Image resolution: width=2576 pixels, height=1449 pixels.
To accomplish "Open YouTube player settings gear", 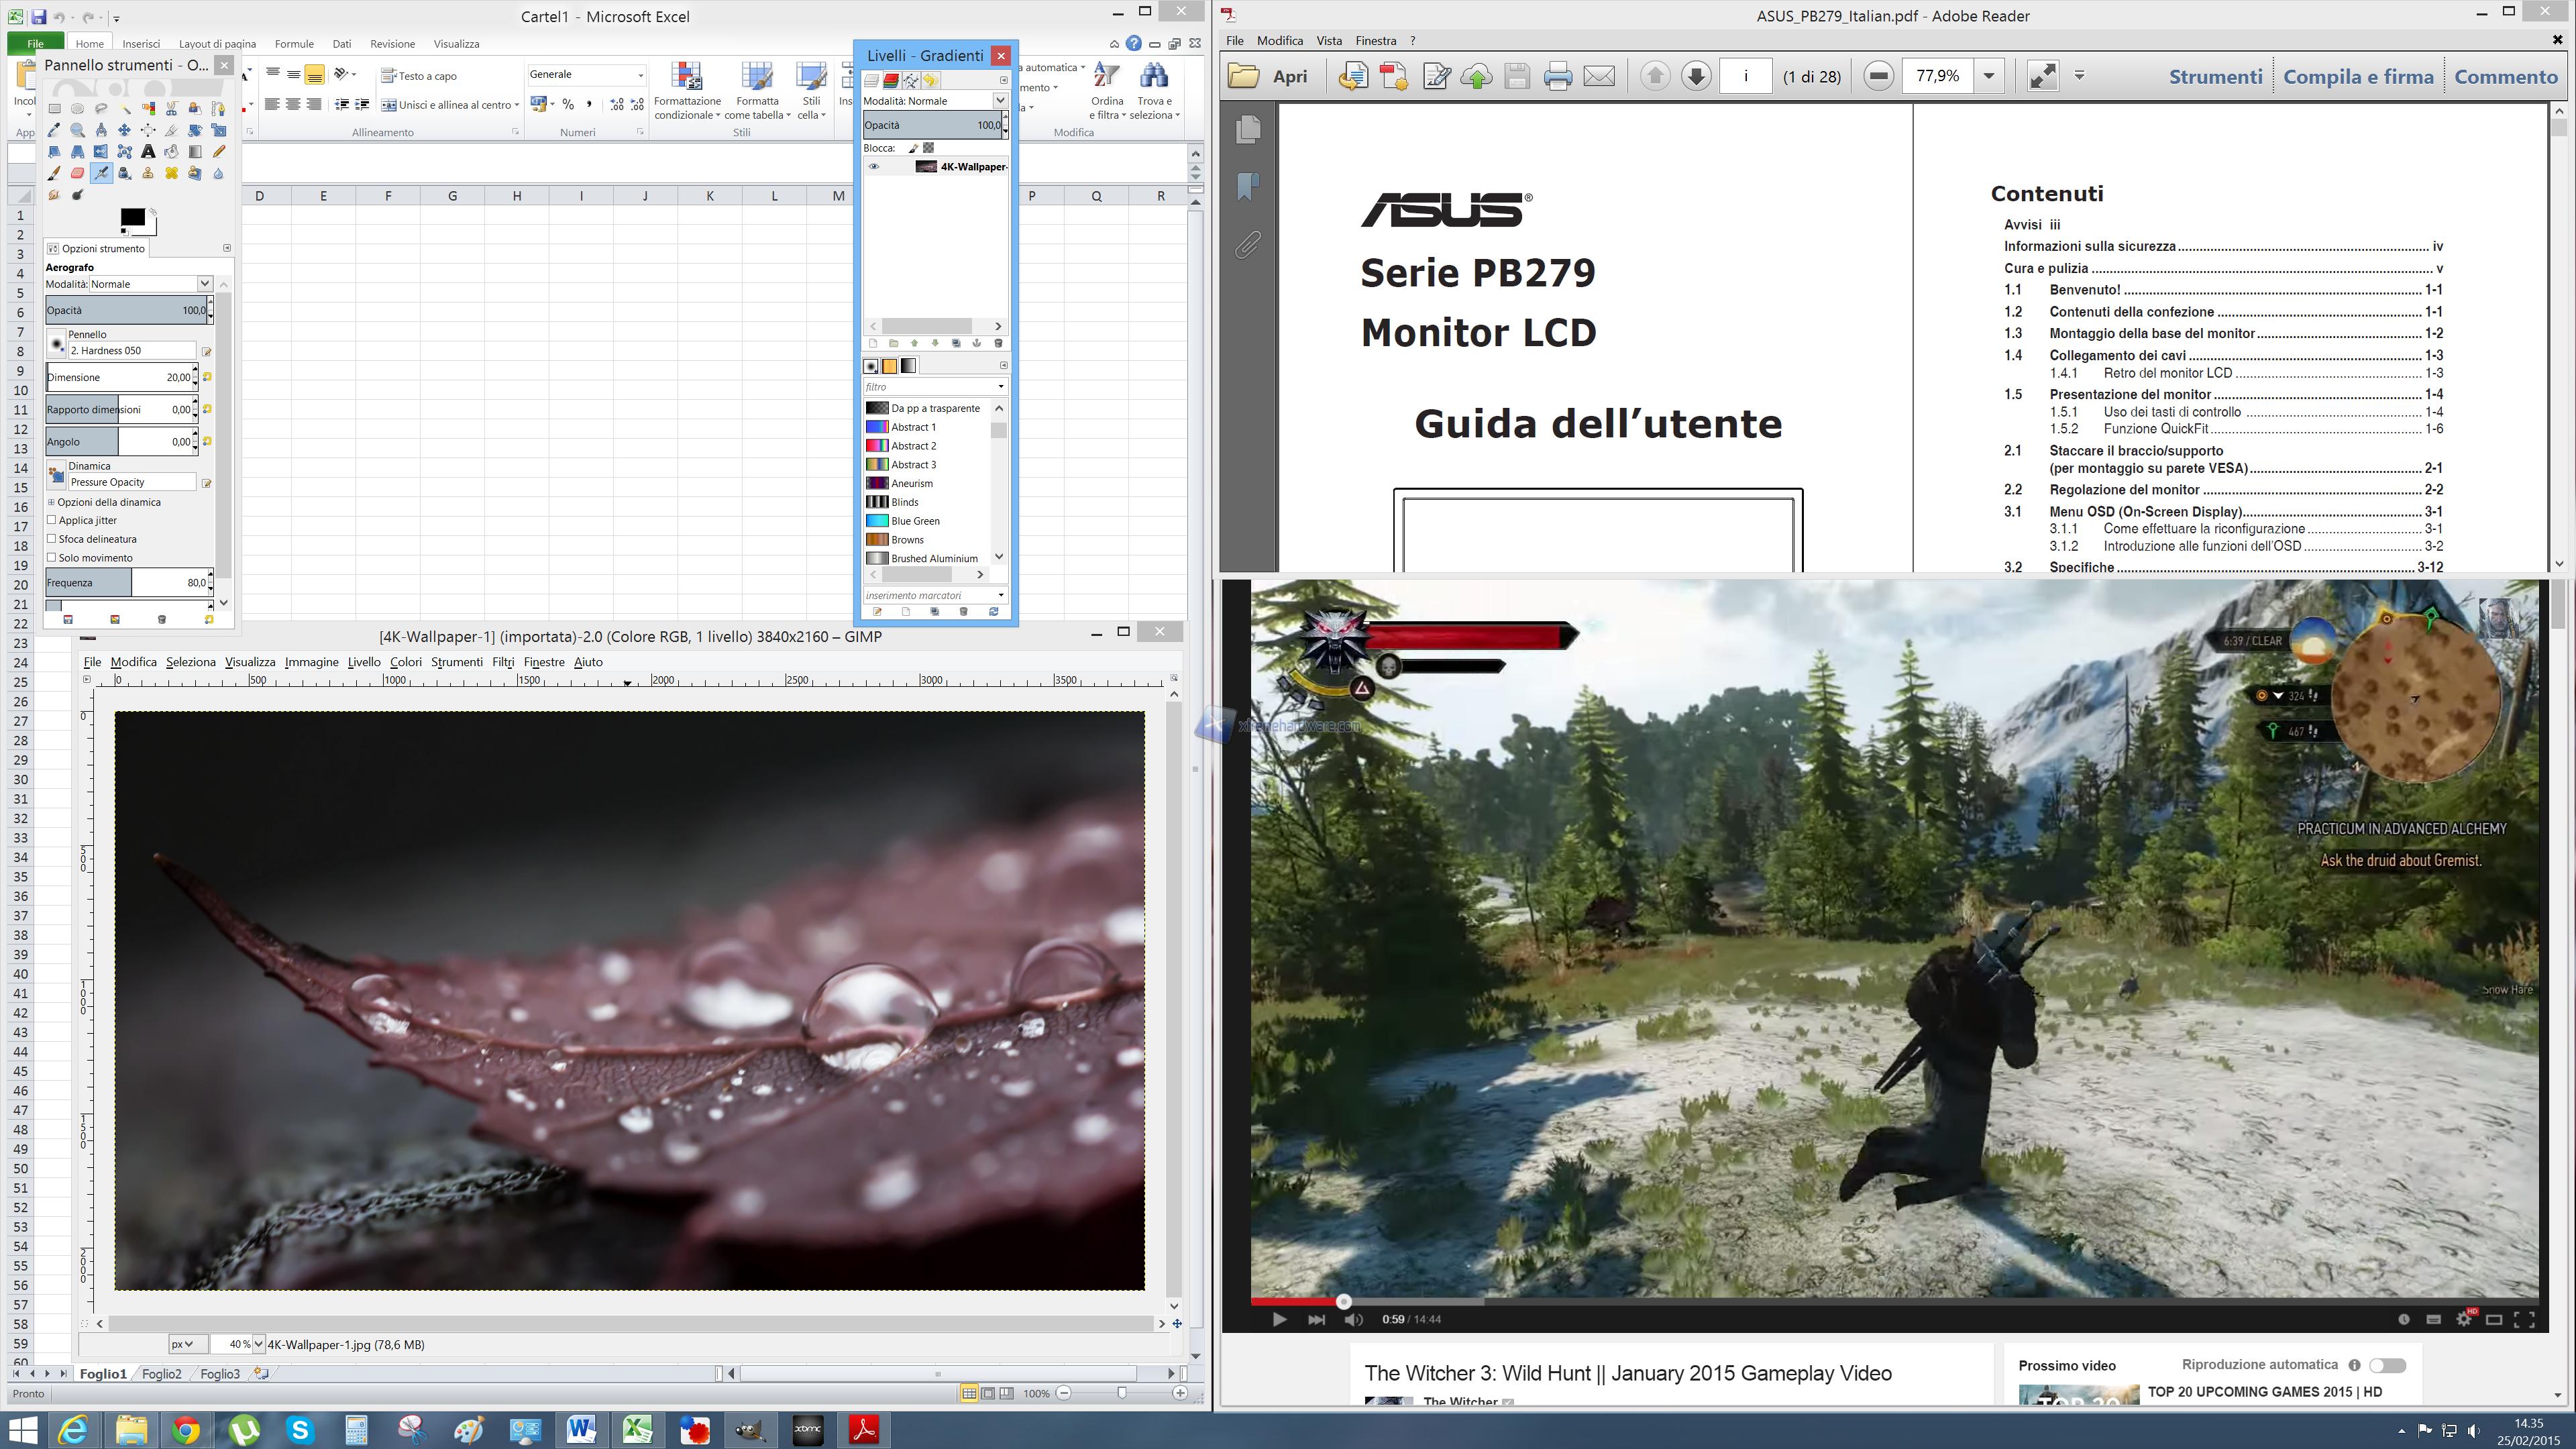I will (2464, 1319).
